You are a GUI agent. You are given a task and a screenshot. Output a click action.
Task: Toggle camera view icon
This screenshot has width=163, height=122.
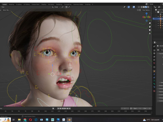[150, 30]
